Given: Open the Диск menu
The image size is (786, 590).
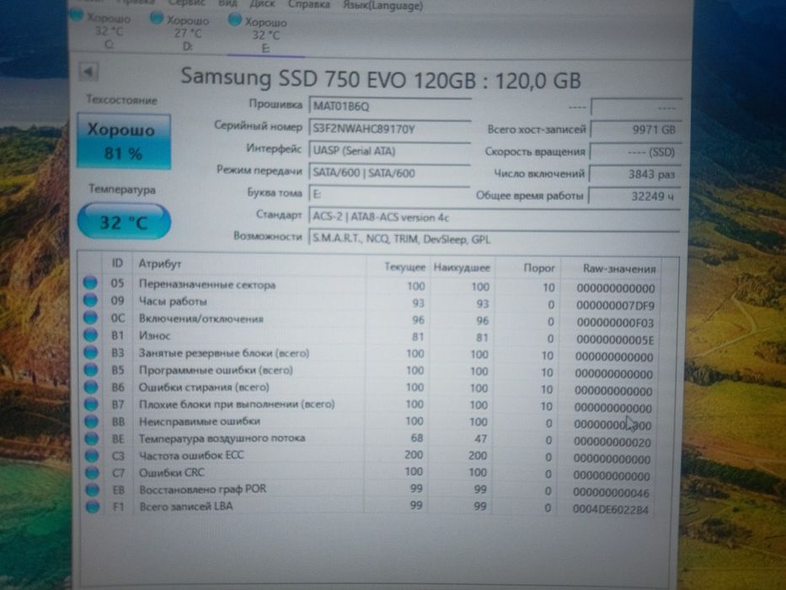Looking at the screenshot, I should pos(262,3).
